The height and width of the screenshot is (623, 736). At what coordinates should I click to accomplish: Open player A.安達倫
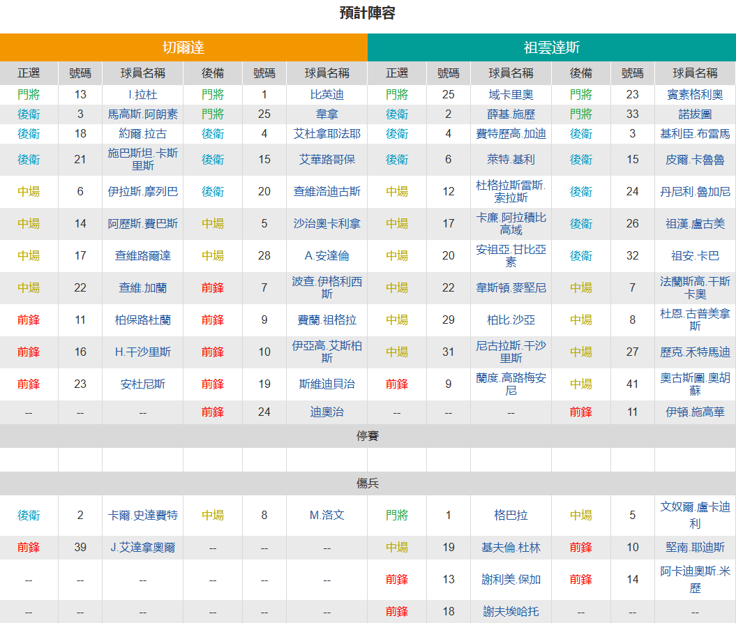326,255
